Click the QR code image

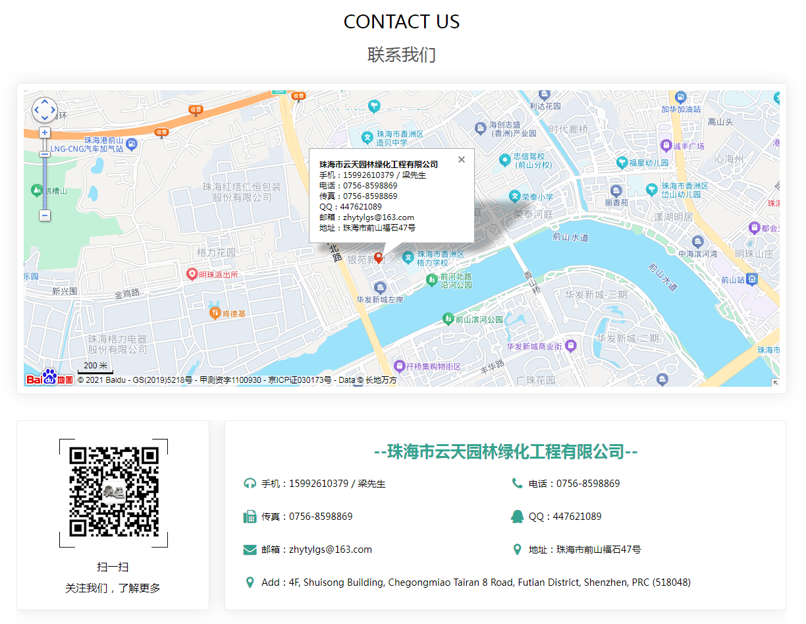[114, 492]
